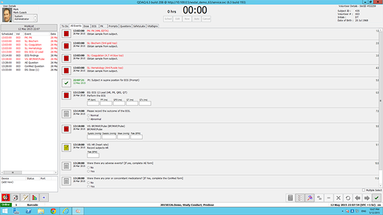Click red status icon for PK: PK (4ML EDTA) event
Screen dimensions: 383x215
pos(66,34)
